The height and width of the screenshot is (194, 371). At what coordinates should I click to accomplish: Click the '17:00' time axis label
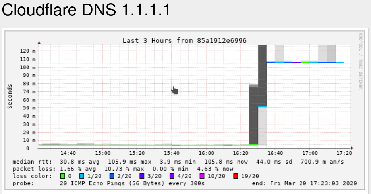click(x=310, y=153)
